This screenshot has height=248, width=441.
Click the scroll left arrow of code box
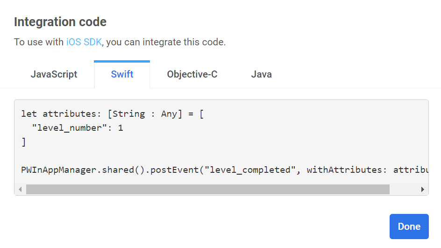pos(20,189)
